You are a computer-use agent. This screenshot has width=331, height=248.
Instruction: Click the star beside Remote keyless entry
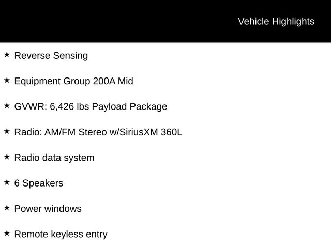[x=7, y=234]
